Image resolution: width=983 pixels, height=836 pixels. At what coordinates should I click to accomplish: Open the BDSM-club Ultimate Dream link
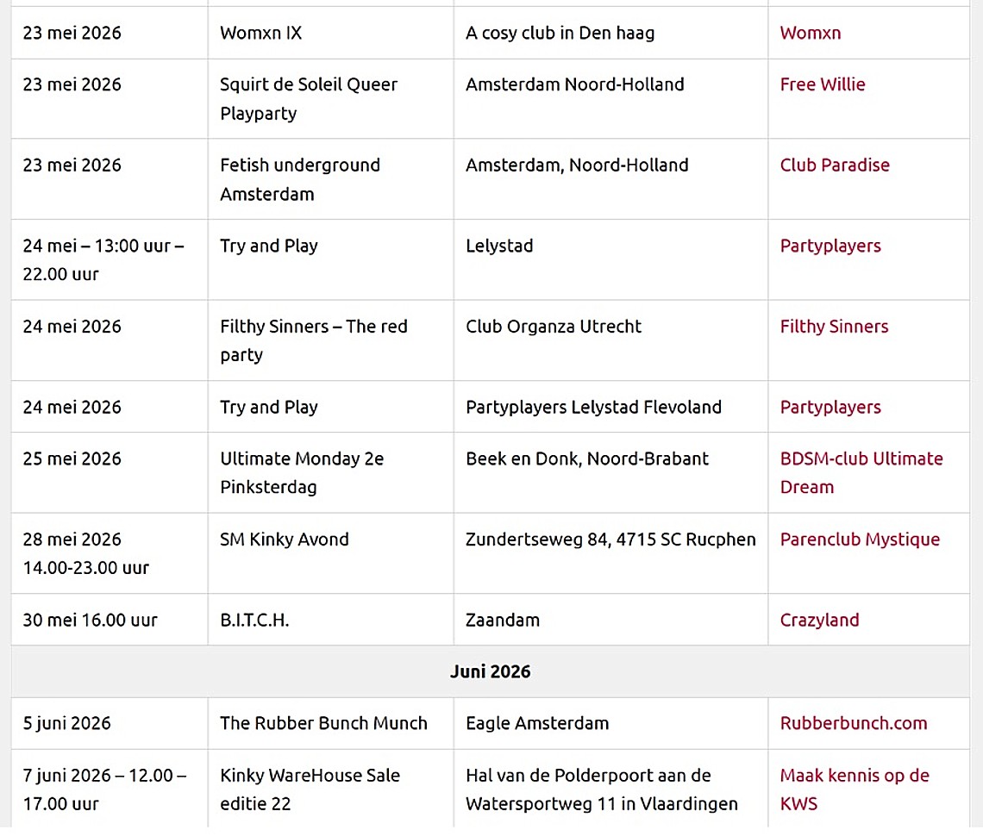click(861, 474)
